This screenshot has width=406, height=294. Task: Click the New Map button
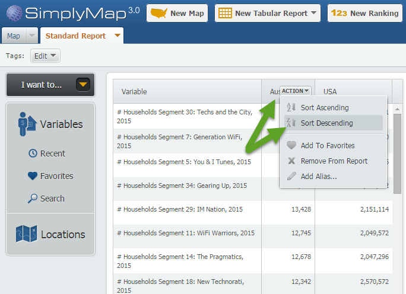tap(177, 13)
